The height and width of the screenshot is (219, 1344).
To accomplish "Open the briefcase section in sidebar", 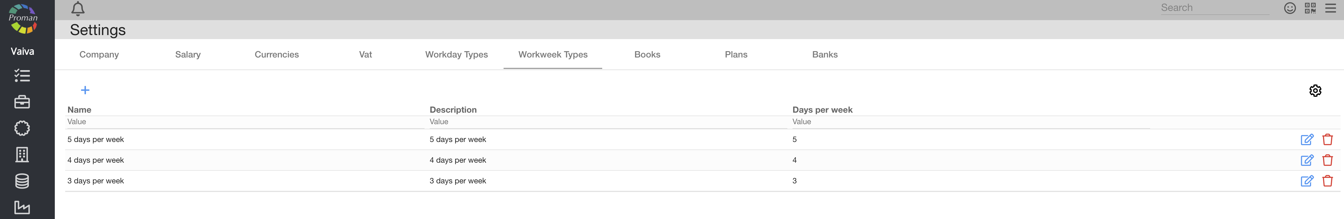I will pos(22,102).
